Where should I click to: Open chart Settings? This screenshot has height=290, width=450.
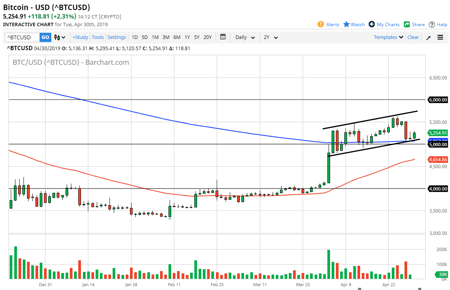(116, 37)
